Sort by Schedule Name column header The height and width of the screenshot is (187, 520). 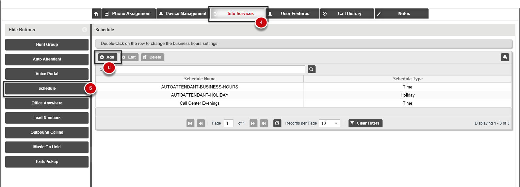click(200, 79)
